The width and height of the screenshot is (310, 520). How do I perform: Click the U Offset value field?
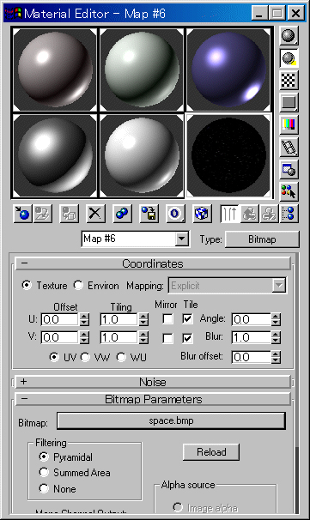60,320
